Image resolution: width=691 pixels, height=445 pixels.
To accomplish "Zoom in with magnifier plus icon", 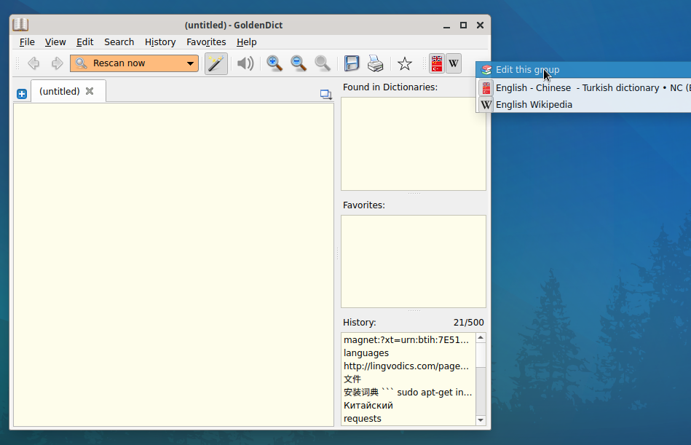I will (x=275, y=63).
